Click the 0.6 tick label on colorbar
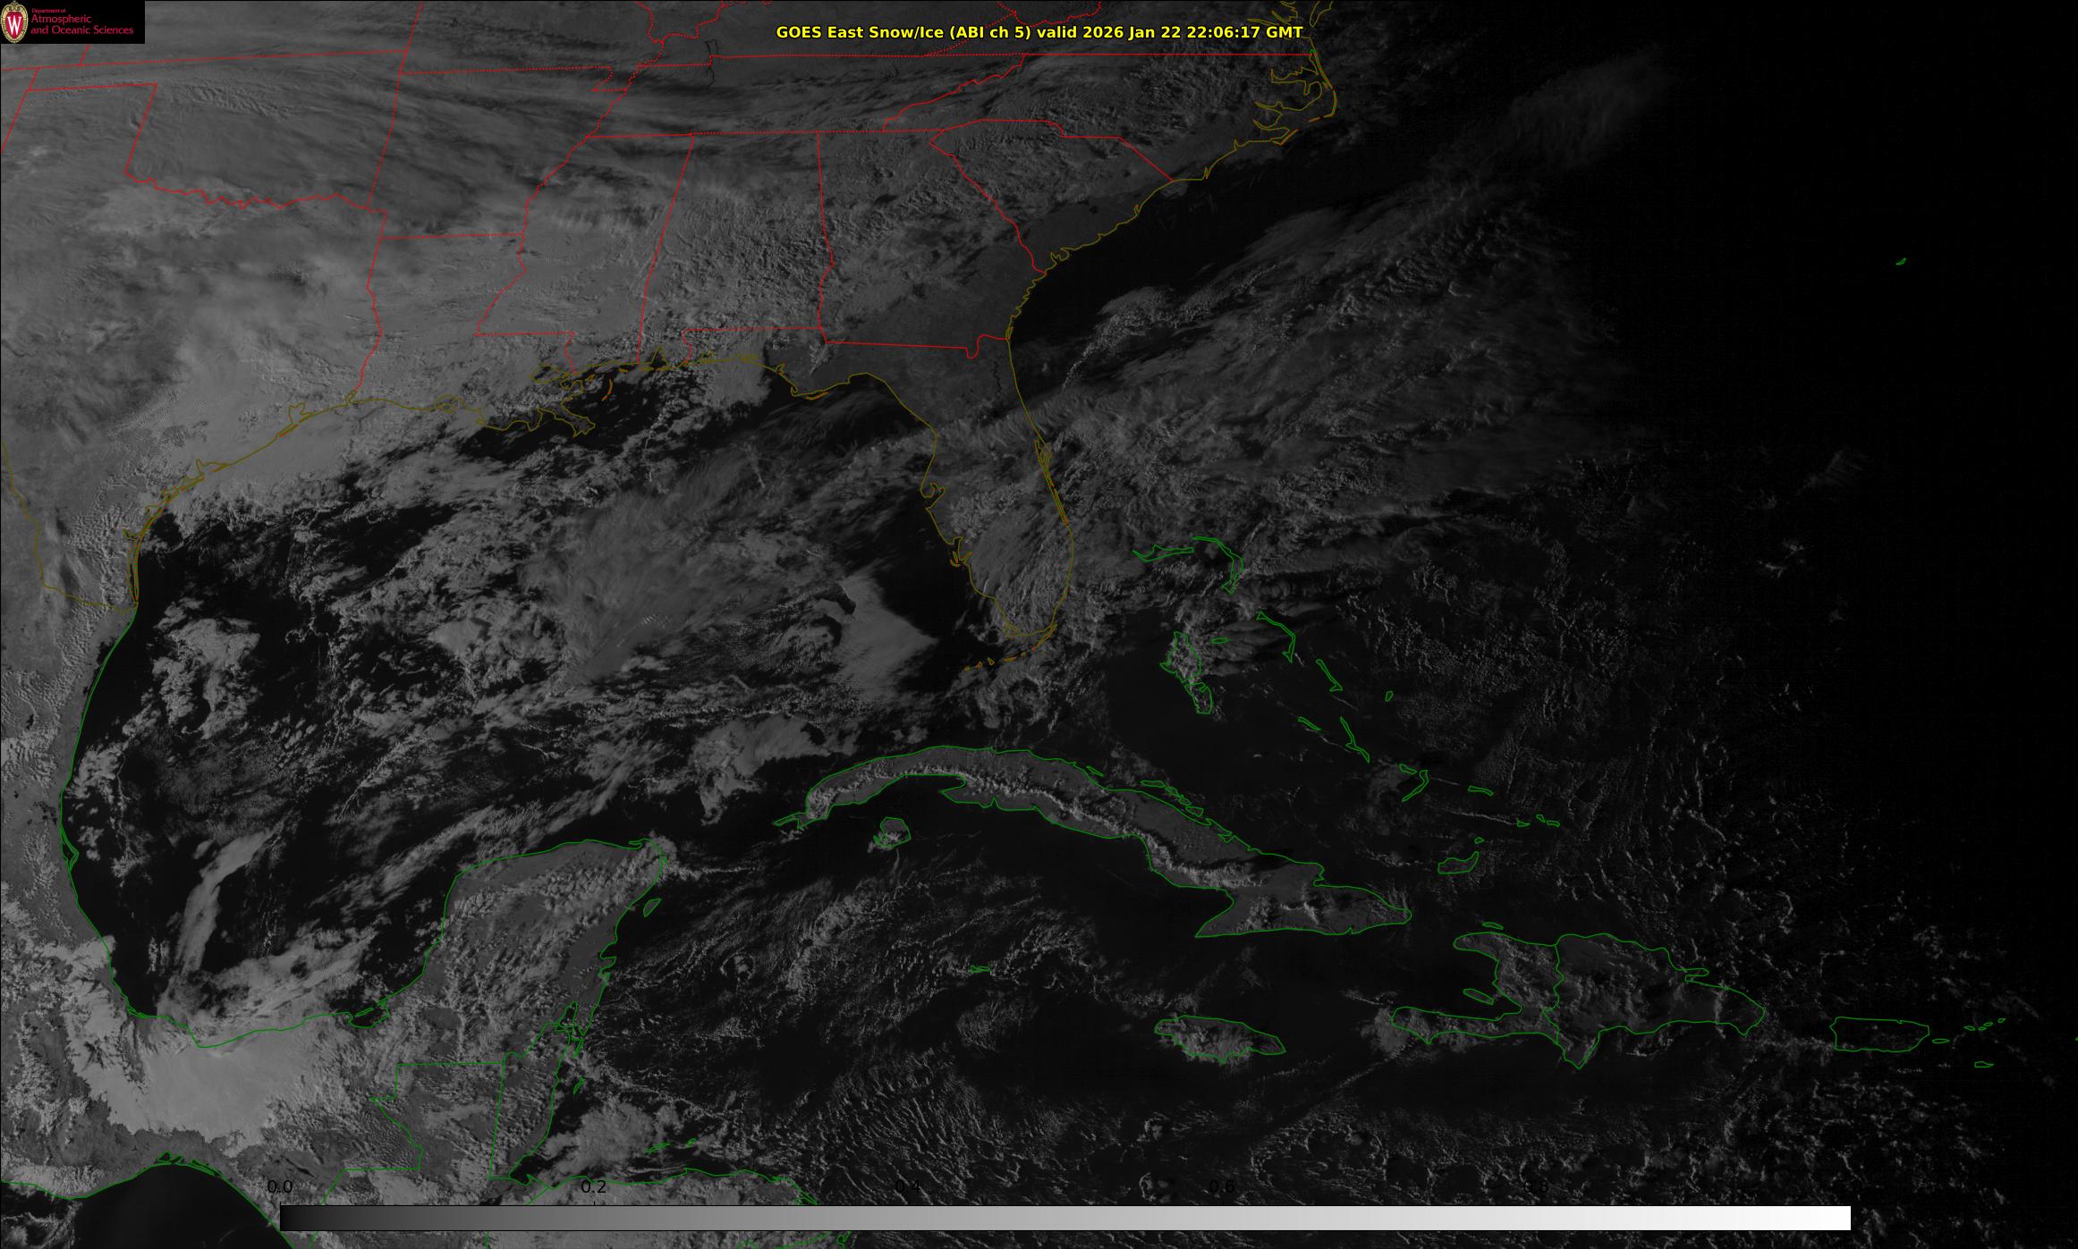2078x1249 pixels. click(x=1222, y=1186)
